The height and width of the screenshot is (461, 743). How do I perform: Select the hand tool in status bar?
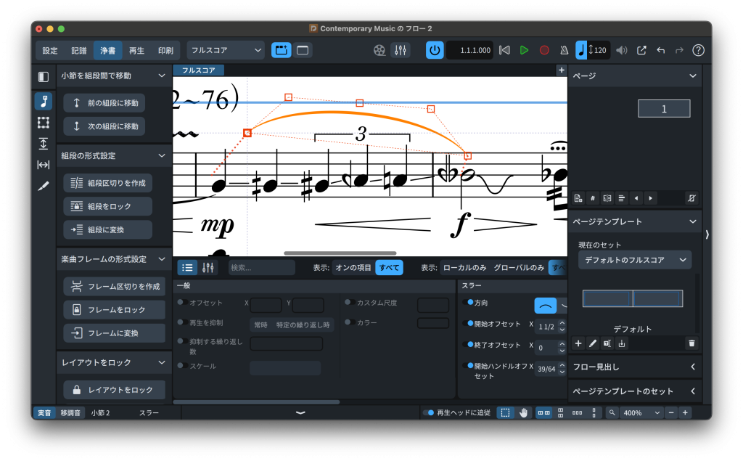[x=523, y=412]
